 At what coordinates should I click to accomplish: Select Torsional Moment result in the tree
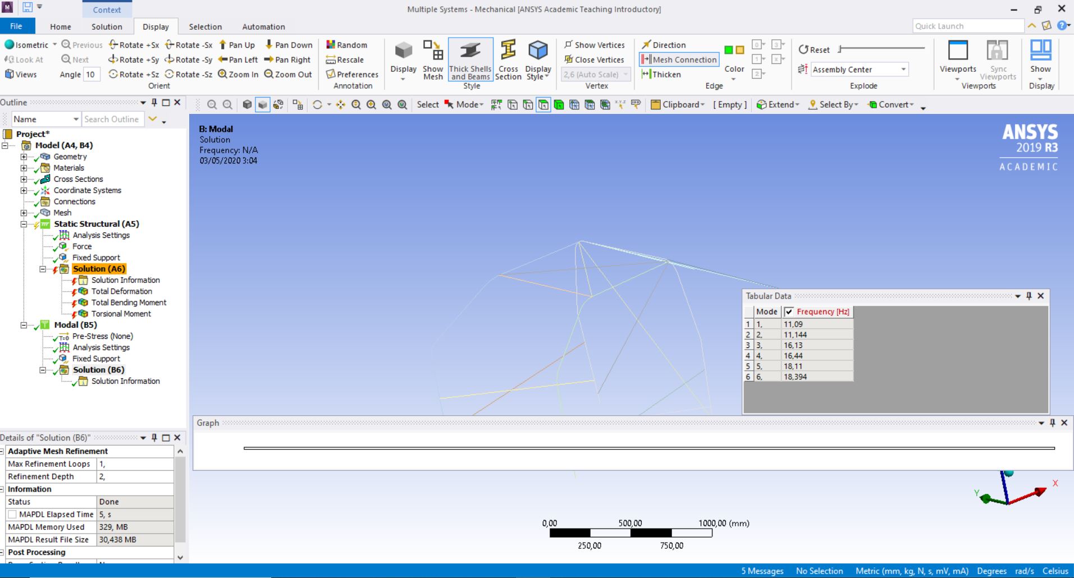pyautogui.click(x=121, y=314)
